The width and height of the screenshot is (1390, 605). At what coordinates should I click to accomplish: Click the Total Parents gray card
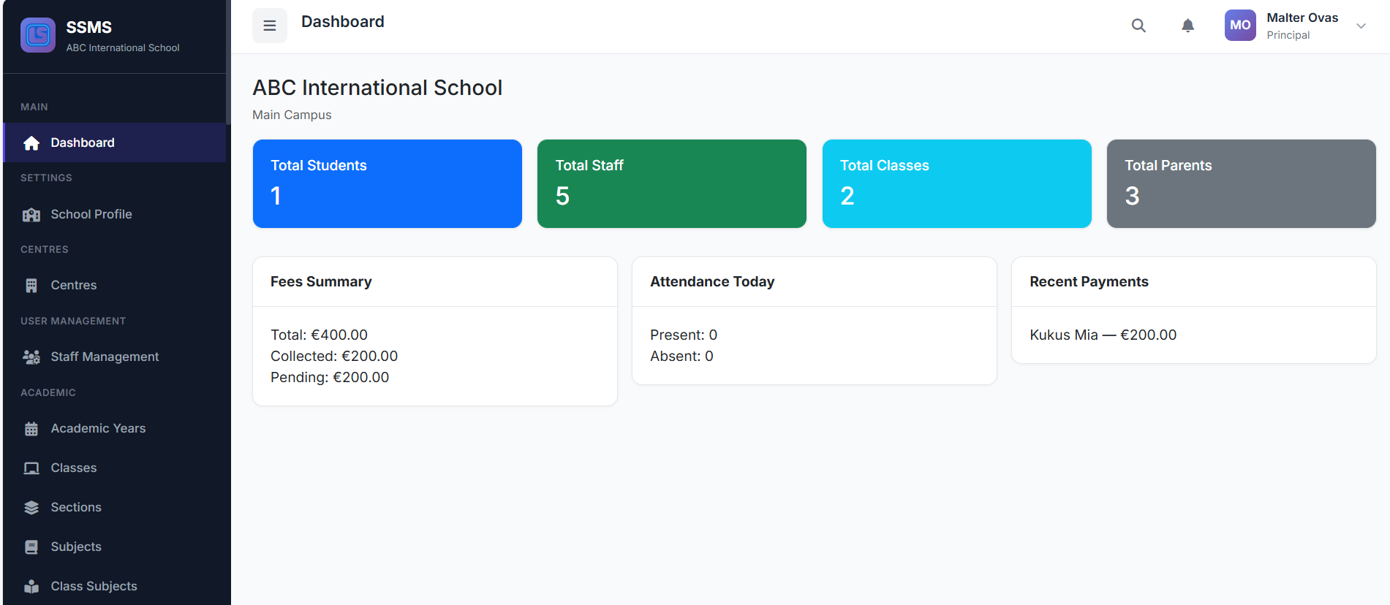click(1241, 183)
